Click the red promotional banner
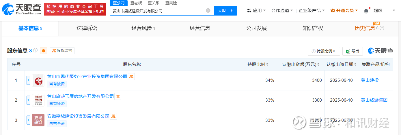 click(75, 9)
